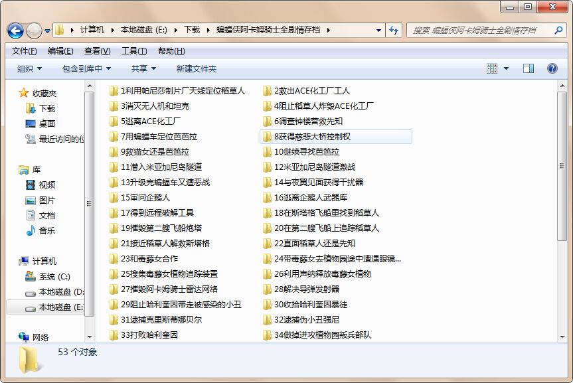
Task: Click the search magnifier icon
Action: (x=558, y=30)
